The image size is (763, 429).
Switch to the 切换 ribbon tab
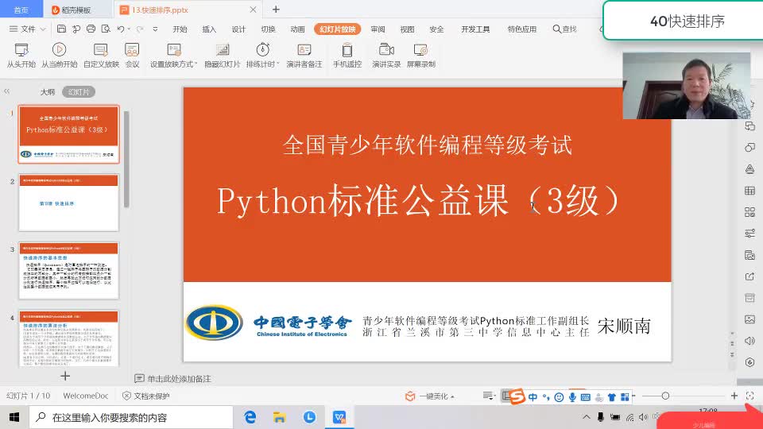coord(268,29)
